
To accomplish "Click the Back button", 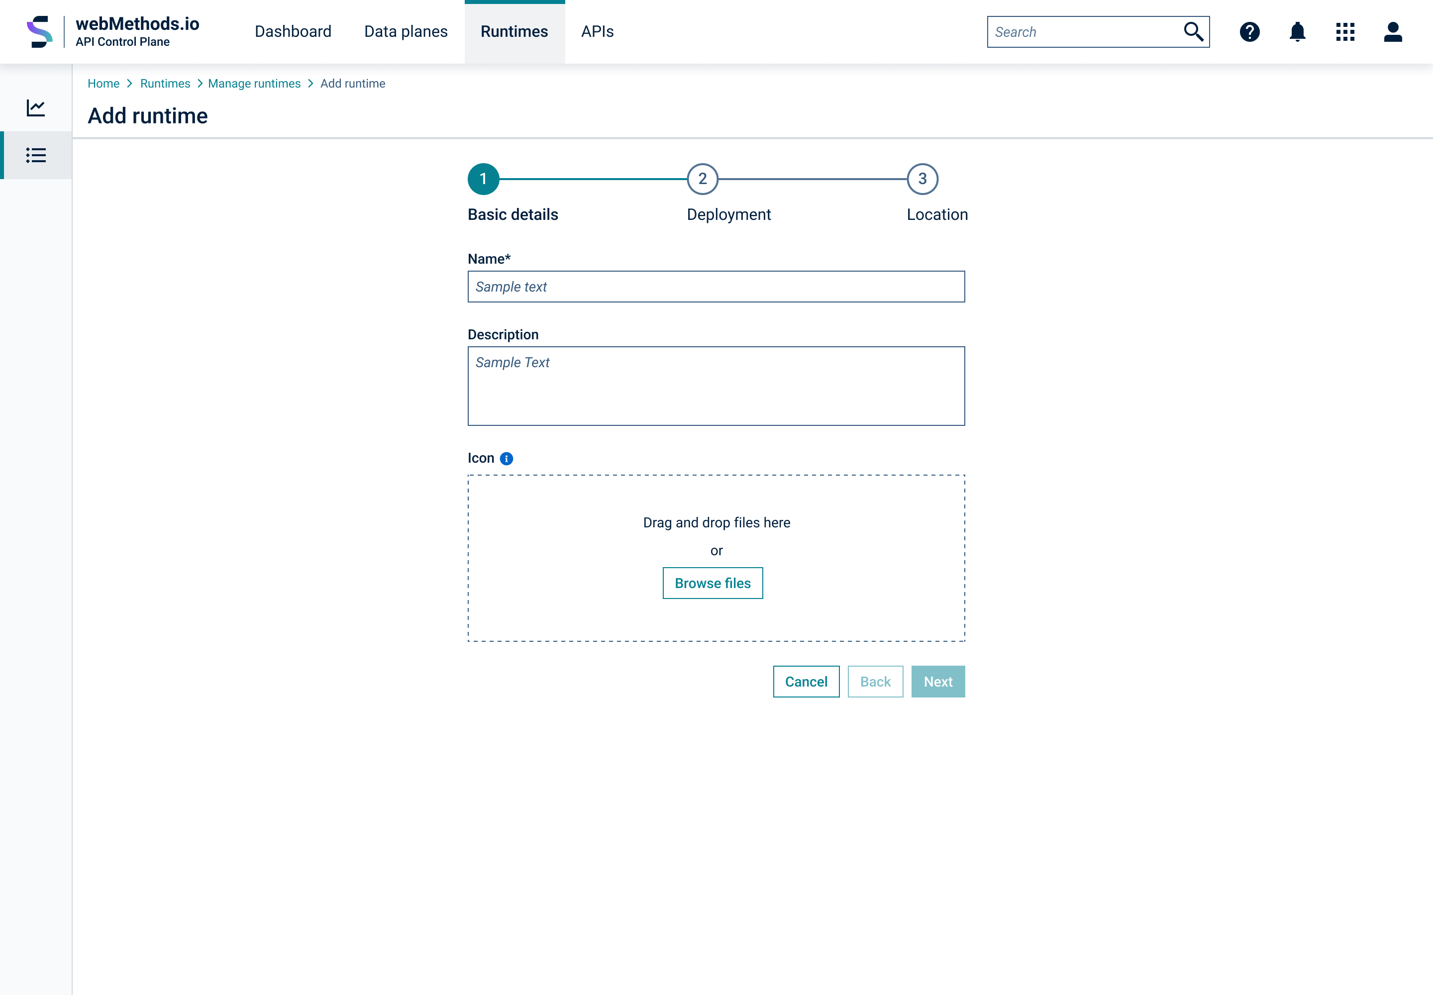I will tap(876, 682).
